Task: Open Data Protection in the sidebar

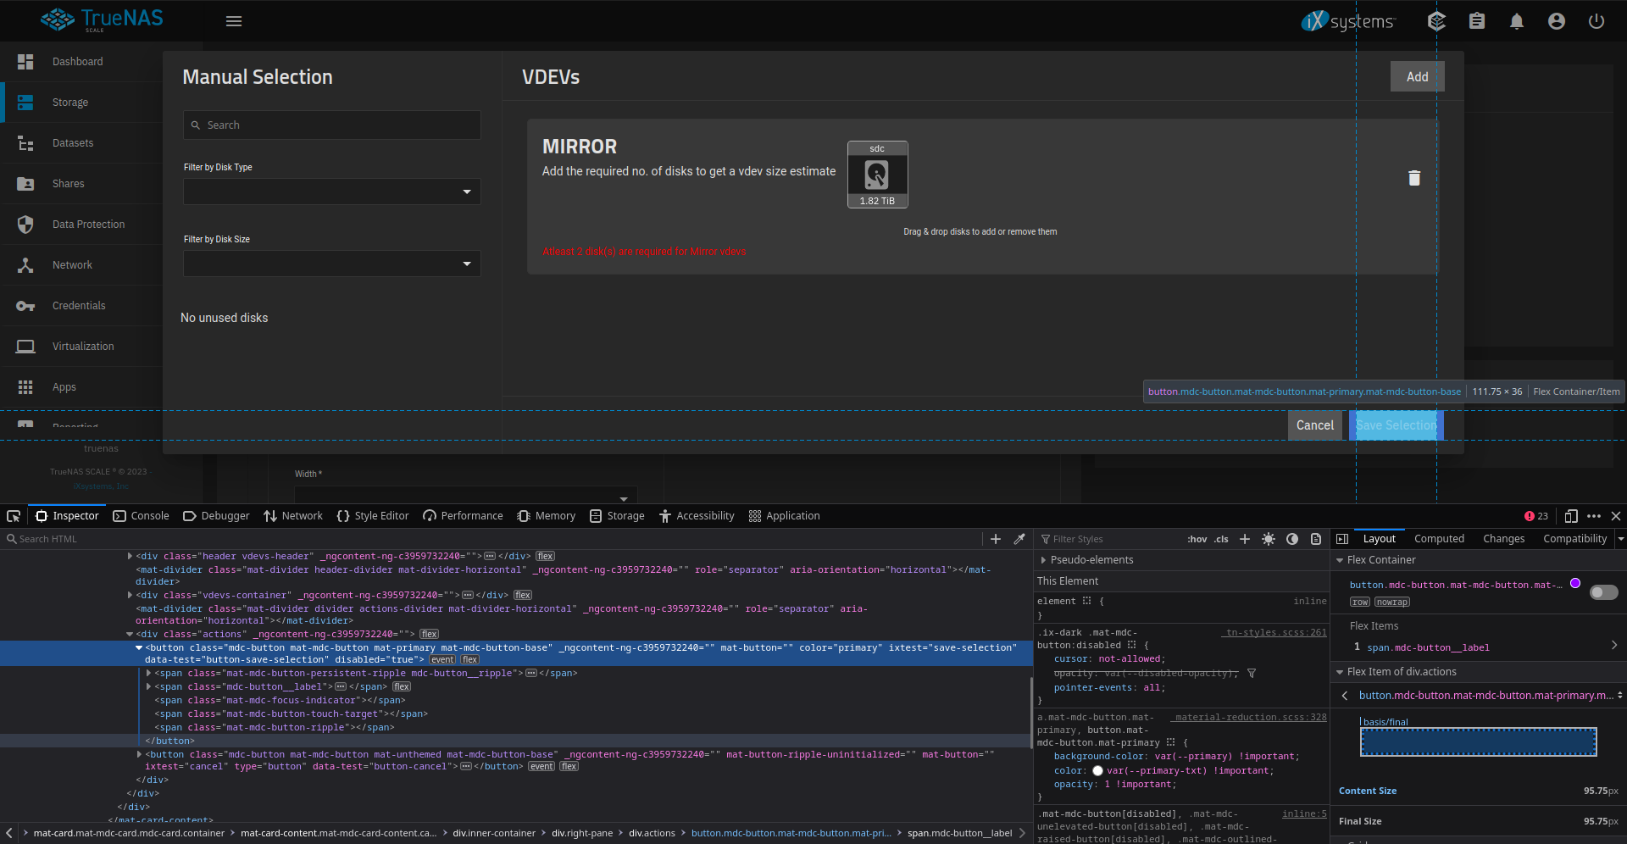Action: pos(81,225)
